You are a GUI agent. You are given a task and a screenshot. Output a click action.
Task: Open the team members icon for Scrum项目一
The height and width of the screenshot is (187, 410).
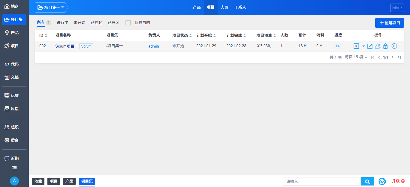coord(378,46)
